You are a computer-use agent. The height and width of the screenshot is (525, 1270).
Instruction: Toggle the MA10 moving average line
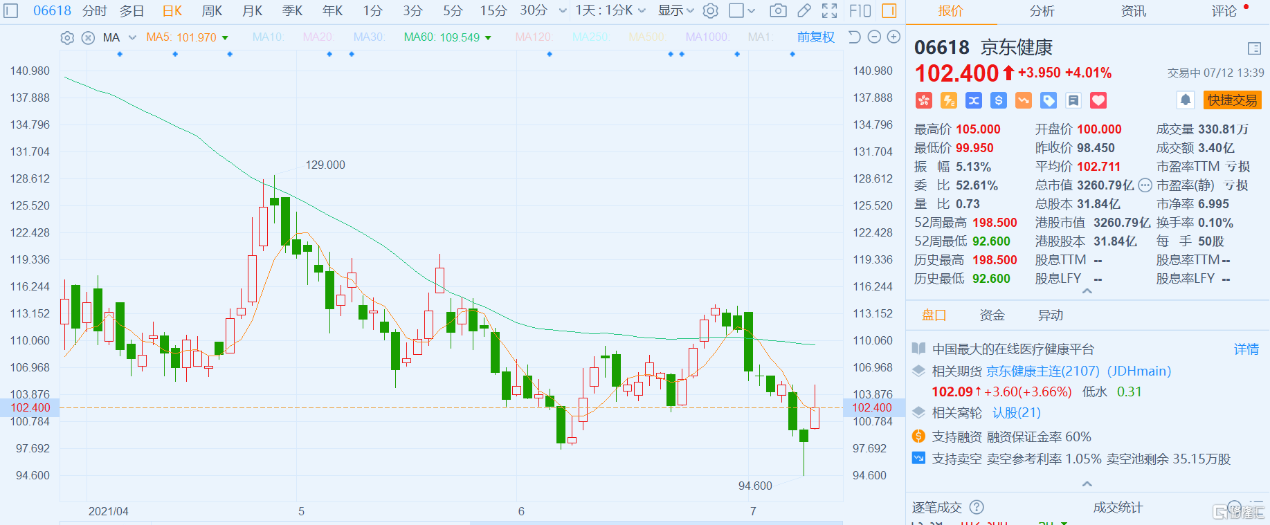268,37
